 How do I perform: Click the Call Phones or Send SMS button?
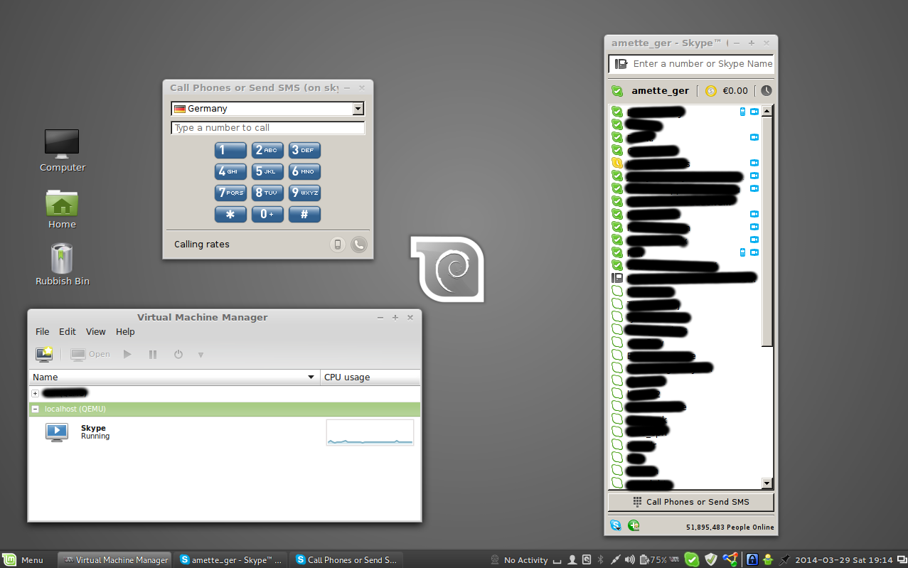[690, 502]
